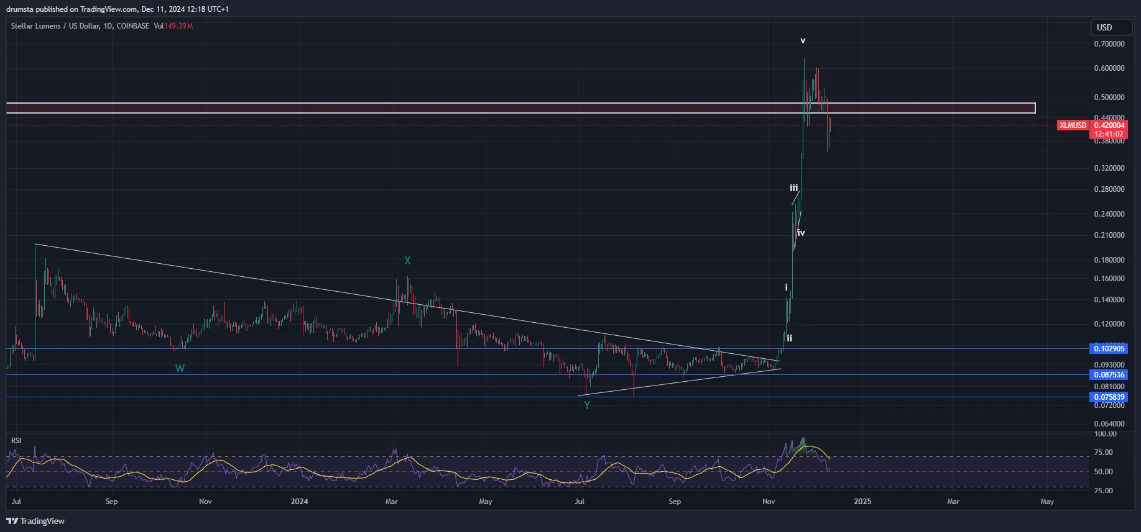
Task: Click the 2025 time axis label
Action: pyautogui.click(x=862, y=502)
